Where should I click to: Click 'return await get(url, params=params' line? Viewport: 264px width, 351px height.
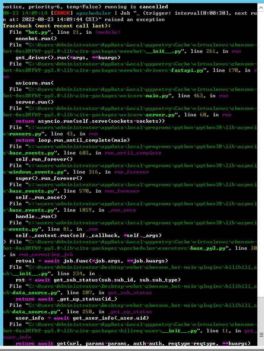coord(133,343)
